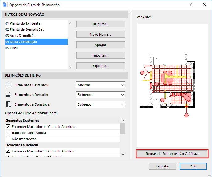Click Elementos Existentes group header in list
Viewport: 212px width, 177px height.
(62, 120)
